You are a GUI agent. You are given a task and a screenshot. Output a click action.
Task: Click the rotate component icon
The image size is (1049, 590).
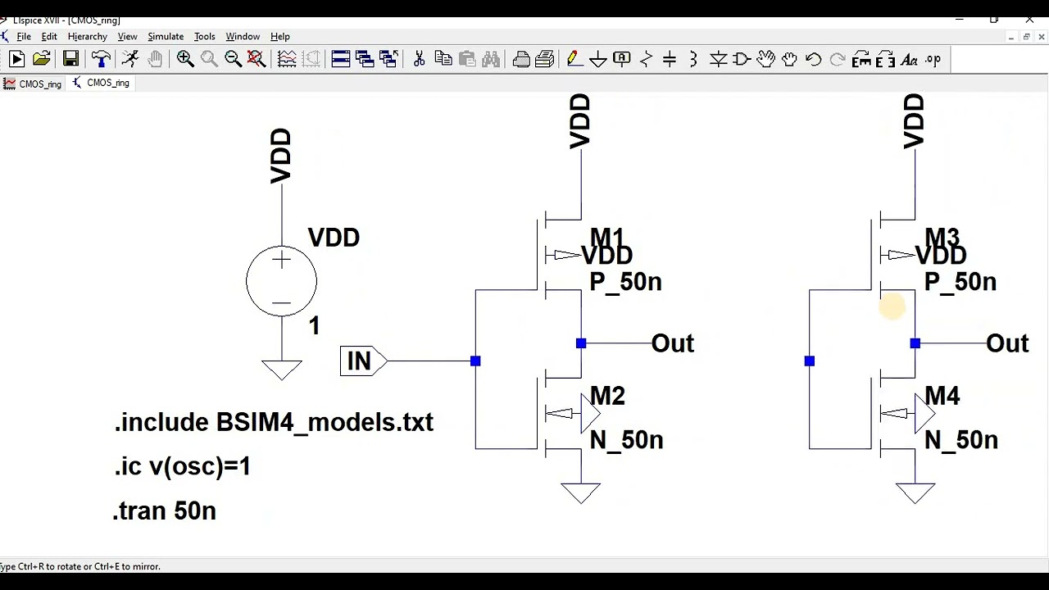click(861, 59)
